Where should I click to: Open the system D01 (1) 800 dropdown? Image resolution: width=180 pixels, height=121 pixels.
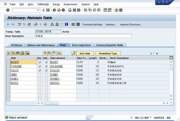tap(151, 117)
